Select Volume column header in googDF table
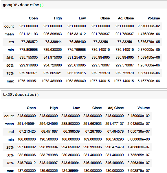 154,18
